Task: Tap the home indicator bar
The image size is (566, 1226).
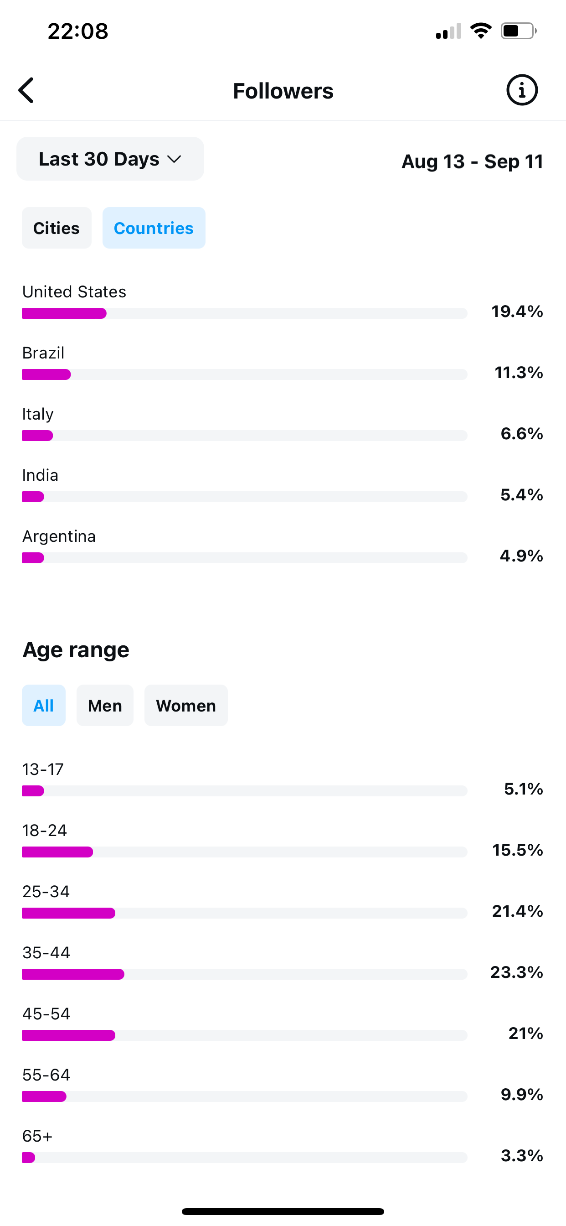Action: (x=283, y=1211)
